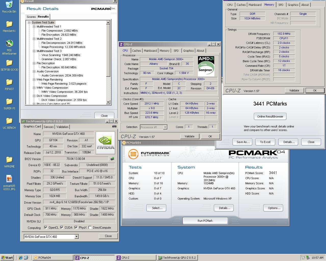
Task: Click the second system tray icon
Action: click(308, 258)
